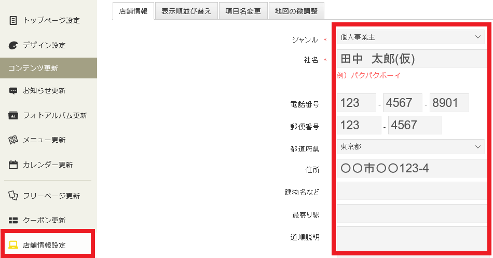Open カレンダー更新 from sidebar

(x=48, y=165)
